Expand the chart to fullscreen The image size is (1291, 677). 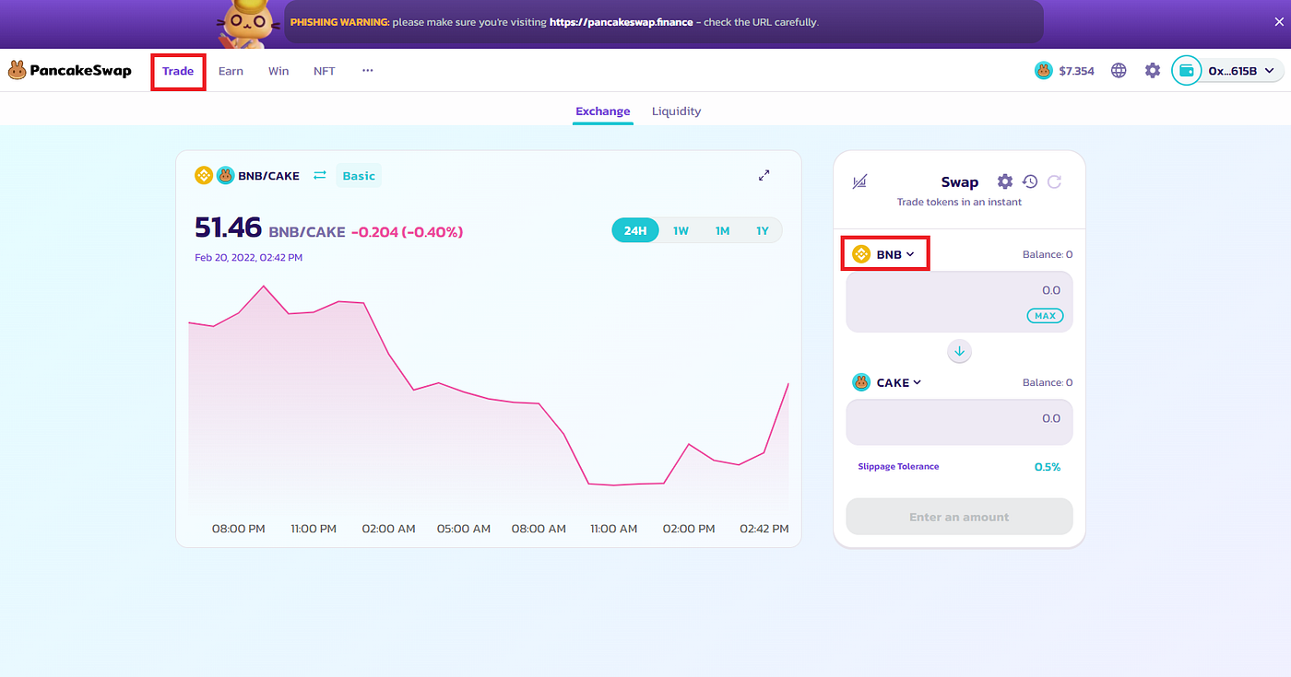point(764,175)
